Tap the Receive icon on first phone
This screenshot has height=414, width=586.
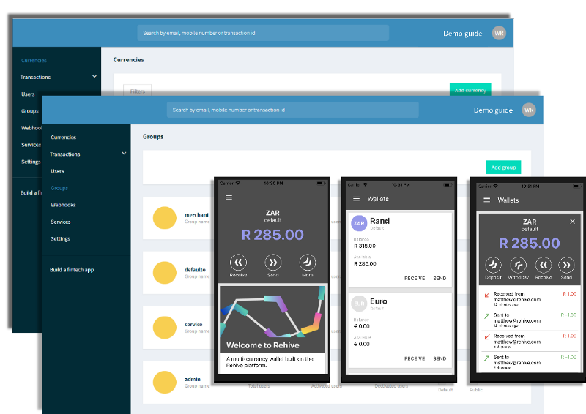click(239, 263)
